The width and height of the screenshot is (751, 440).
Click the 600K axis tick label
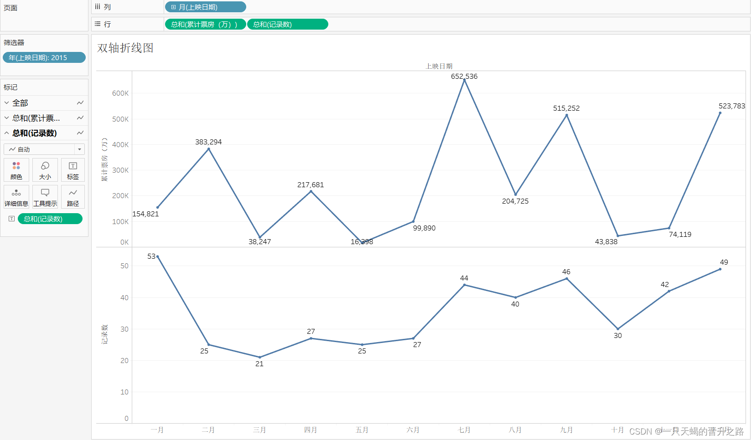click(120, 93)
